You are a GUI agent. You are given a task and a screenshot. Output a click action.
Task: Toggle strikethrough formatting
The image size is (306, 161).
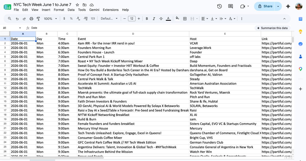click(161, 19)
